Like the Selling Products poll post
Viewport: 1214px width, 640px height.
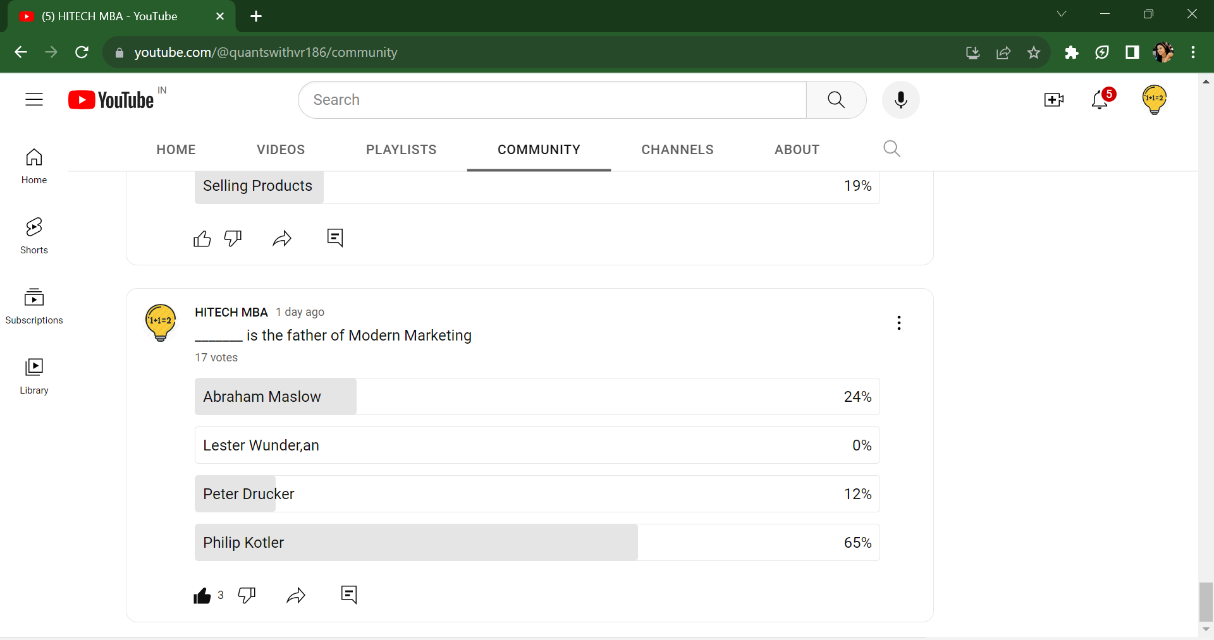click(202, 238)
